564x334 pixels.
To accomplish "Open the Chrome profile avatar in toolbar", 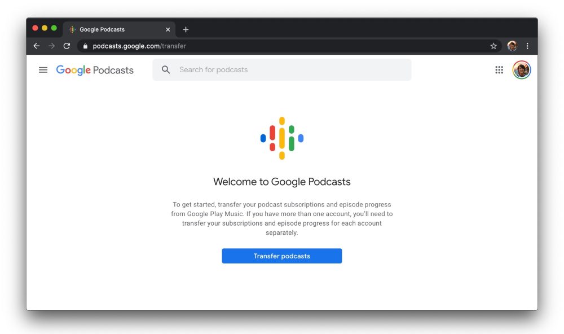I will pyautogui.click(x=512, y=46).
